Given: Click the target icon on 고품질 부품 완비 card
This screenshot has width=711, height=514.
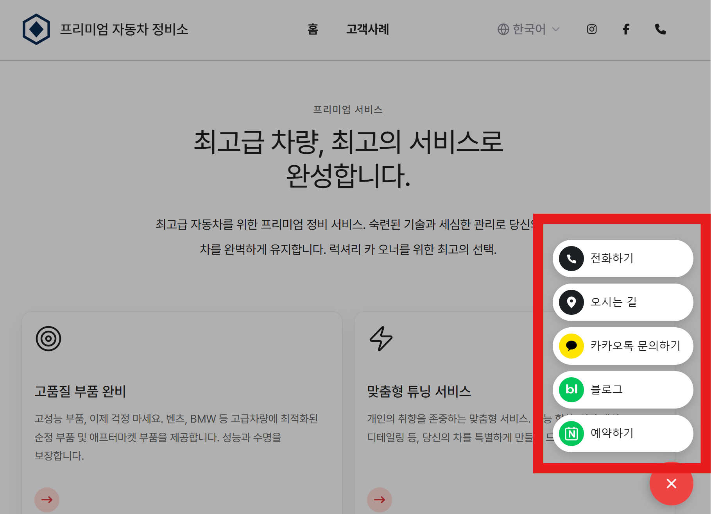Looking at the screenshot, I should (x=48, y=339).
